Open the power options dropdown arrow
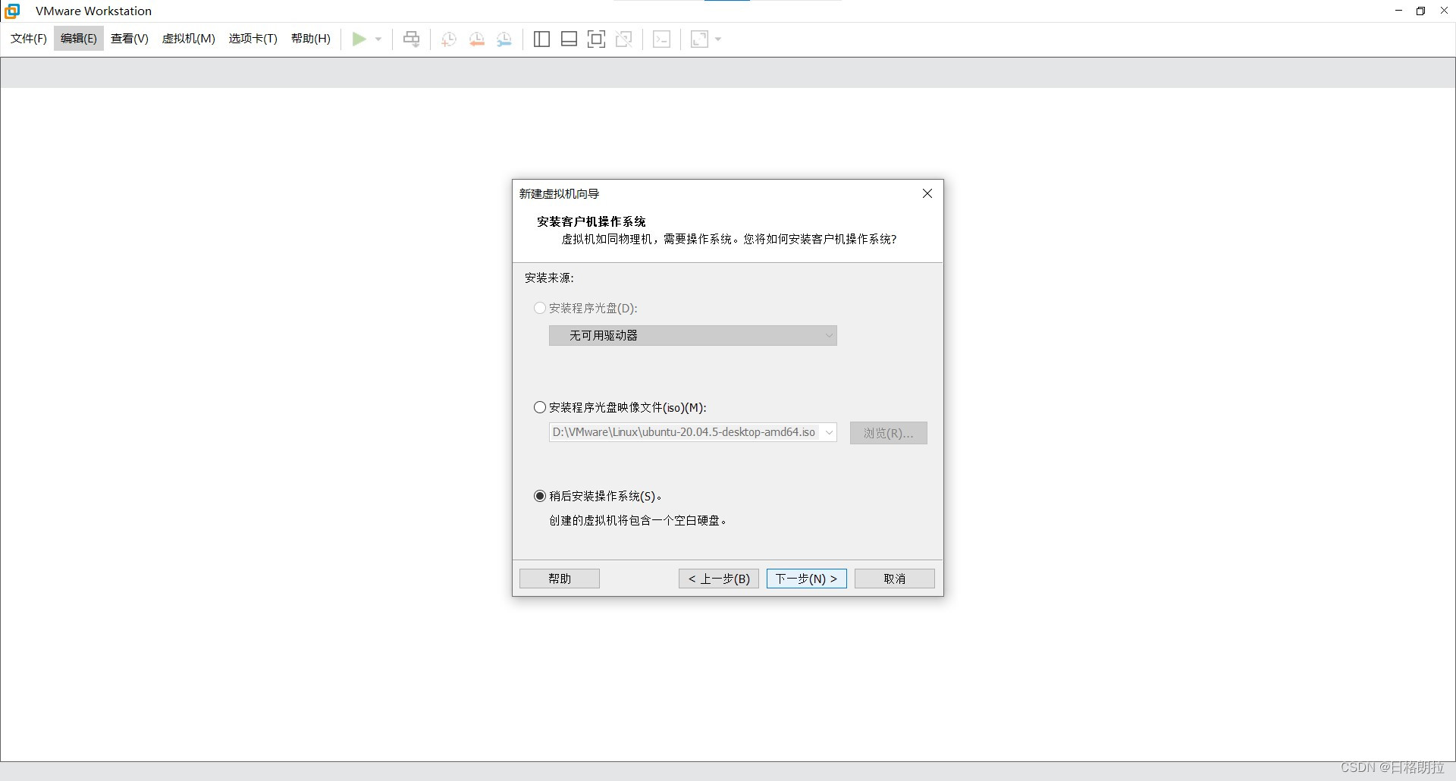This screenshot has width=1456, height=781. (378, 39)
